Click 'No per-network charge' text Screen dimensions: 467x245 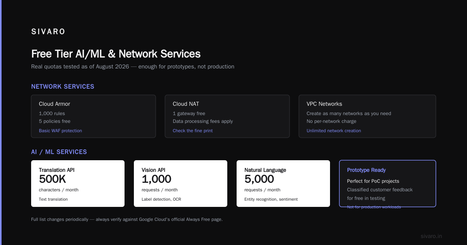pyautogui.click(x=332, y=121)
